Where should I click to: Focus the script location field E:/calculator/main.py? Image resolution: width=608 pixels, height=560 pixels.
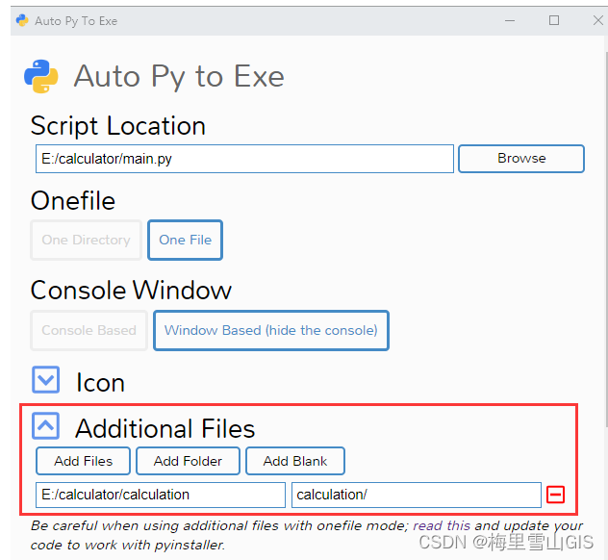pos(244,159)
